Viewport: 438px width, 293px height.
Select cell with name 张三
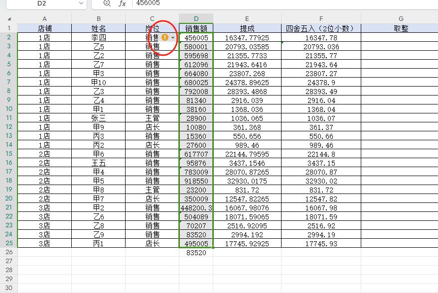tap(98, 118)
